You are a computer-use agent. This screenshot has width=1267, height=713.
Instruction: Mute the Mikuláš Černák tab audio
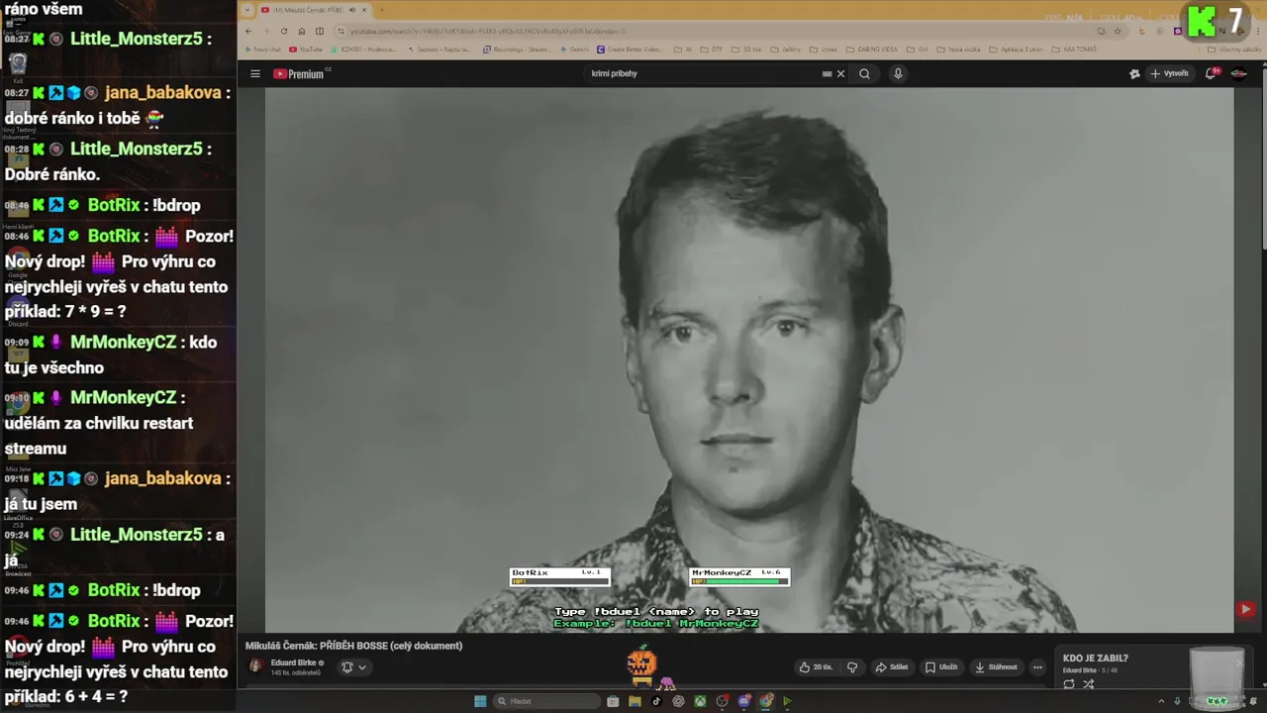[x=352, y=10]
